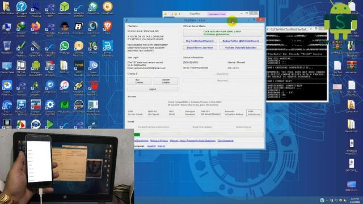363x204 pixels.
Task: Open the Terms of Privacy link
Action: click(x=159, y=141)
